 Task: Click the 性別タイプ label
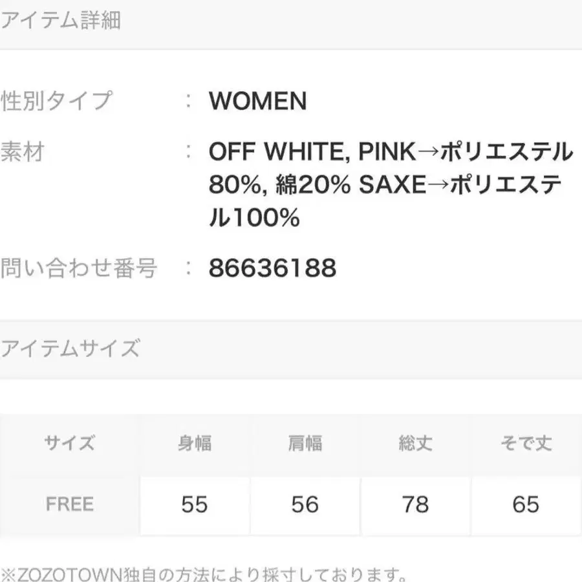click(56, 101)
